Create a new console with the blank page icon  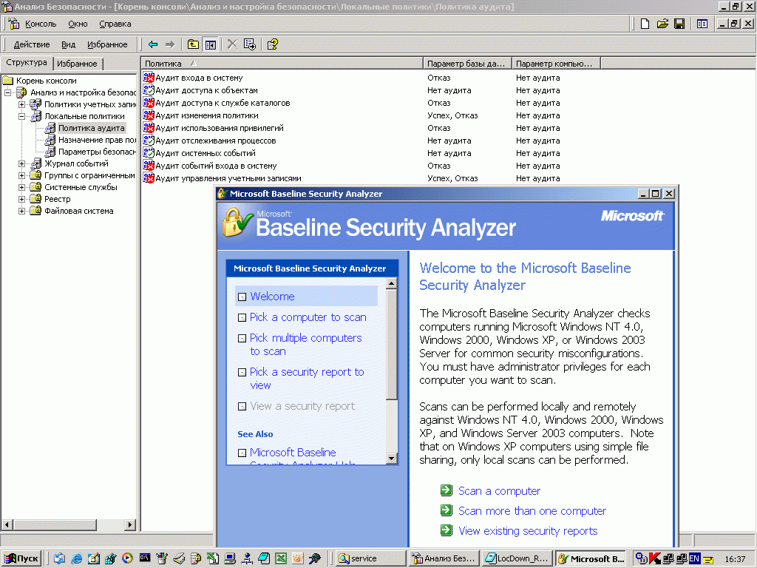(x=645, y=24)
